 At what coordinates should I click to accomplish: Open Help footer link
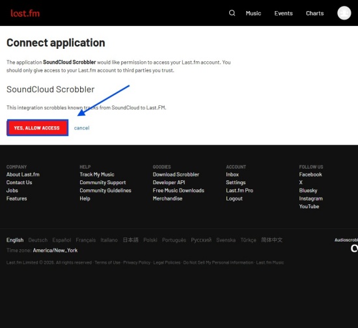click(x=85, y=198)
